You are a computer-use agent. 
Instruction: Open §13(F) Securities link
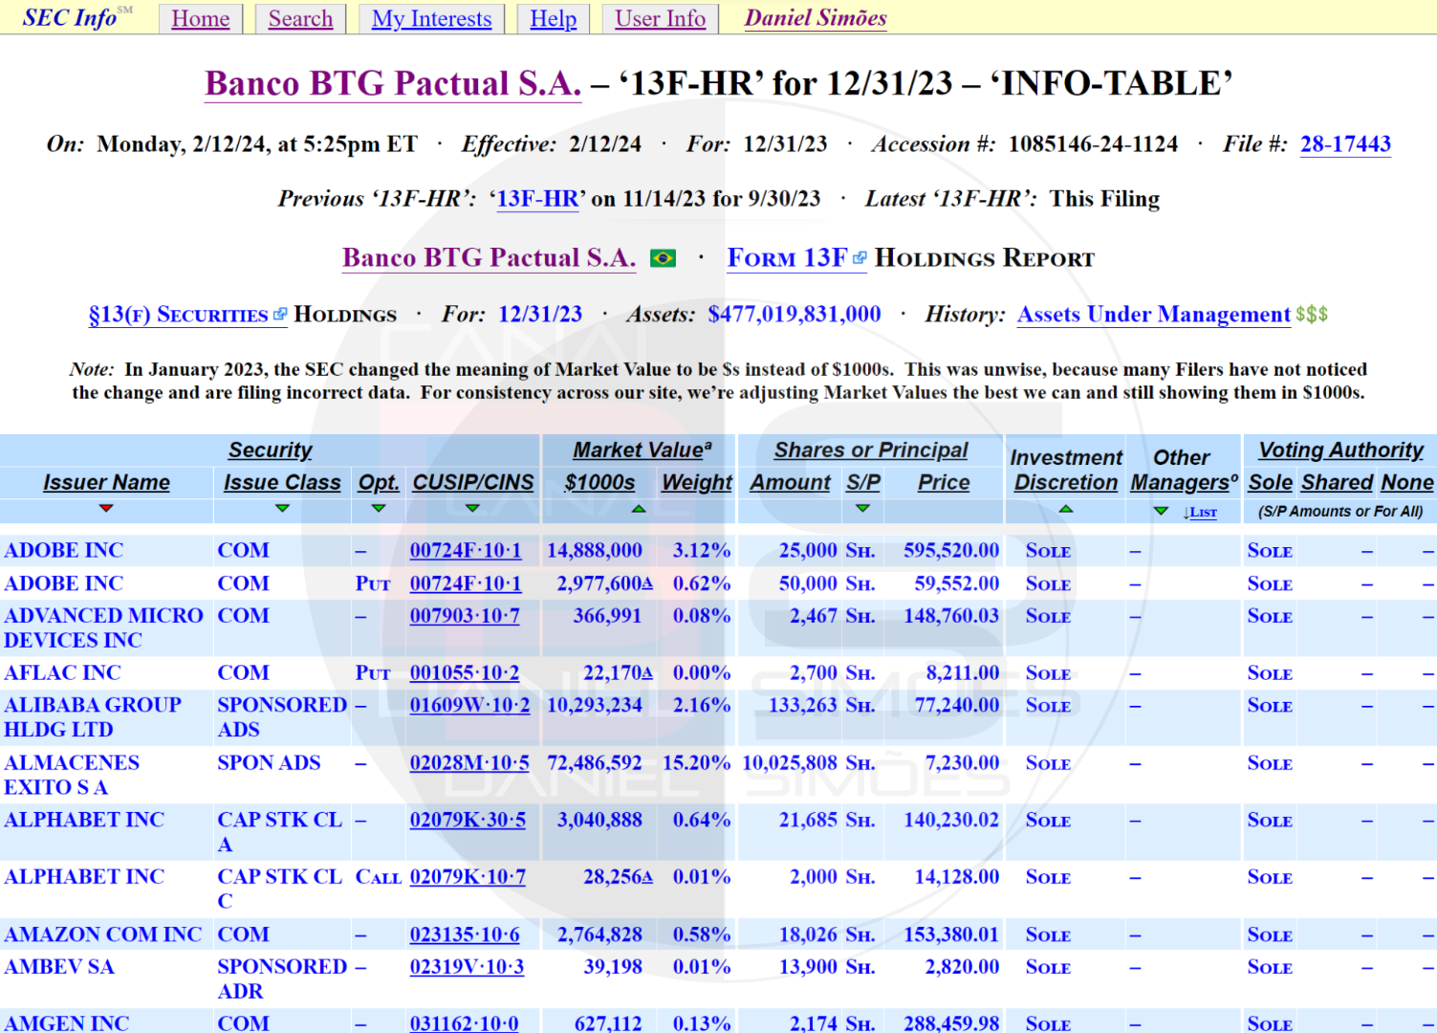coord(178,315)
